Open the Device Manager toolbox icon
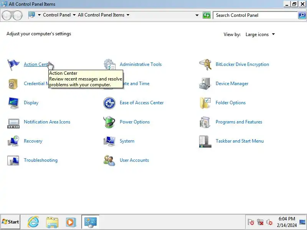This screenshot has height=230, width=307. [x=205, y=84]
